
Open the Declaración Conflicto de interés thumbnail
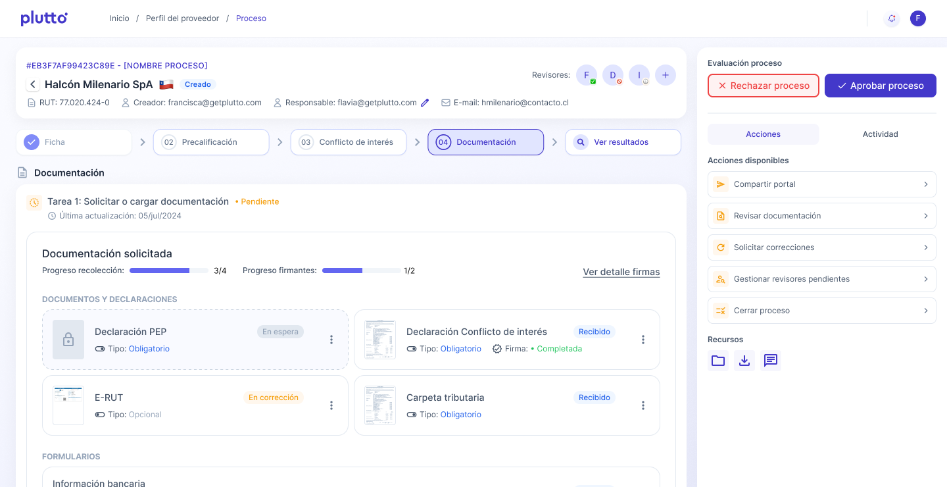pyautogui.click(x=380, y=340)
